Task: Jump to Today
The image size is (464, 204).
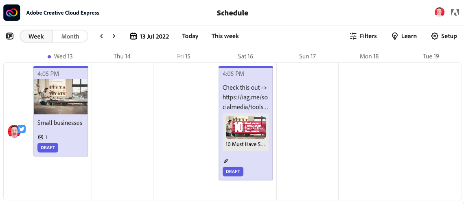Action: 190,36
